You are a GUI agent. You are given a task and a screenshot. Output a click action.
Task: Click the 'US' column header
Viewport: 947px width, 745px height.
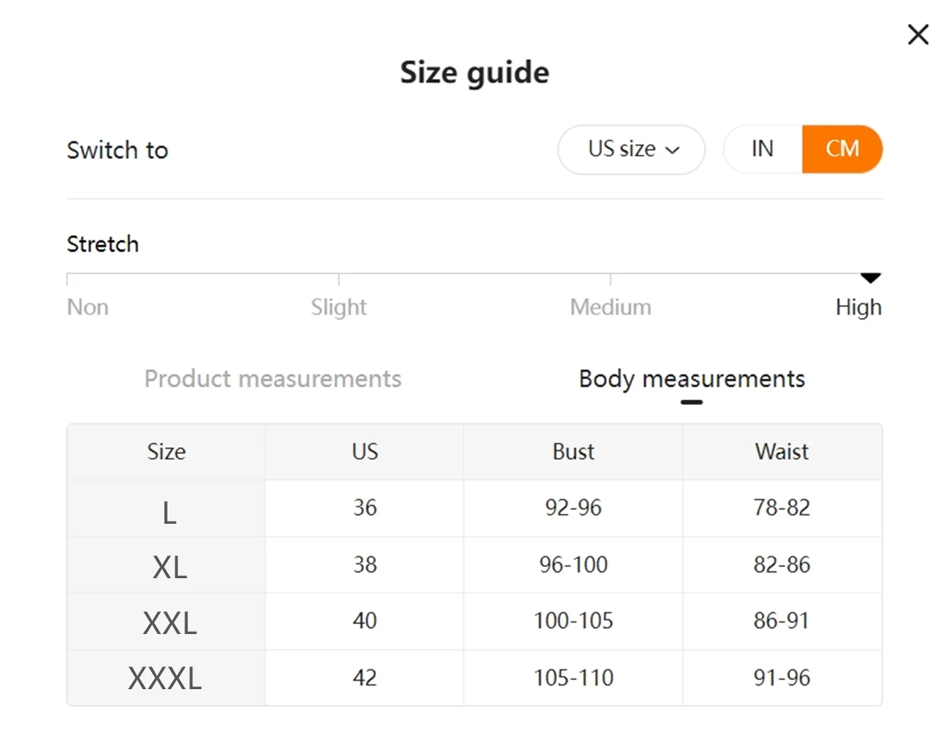click(x=365, y=452)
